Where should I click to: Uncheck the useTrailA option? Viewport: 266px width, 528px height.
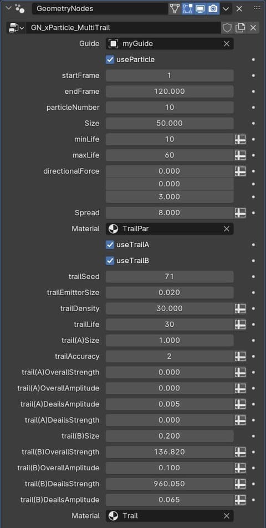110,245
